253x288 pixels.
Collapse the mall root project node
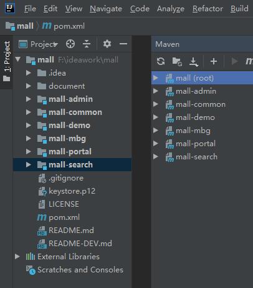18,59
